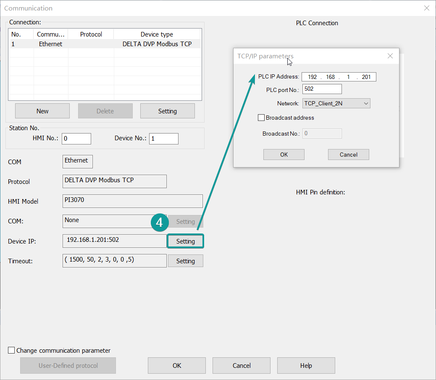The width and height of the screenshot is (436, 380).
Task: Click the HMI No. input field
Action: pos(76,139)
